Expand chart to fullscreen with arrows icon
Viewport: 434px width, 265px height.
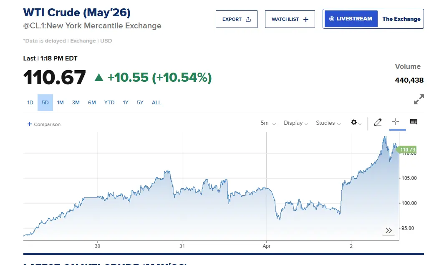point(419,99)
